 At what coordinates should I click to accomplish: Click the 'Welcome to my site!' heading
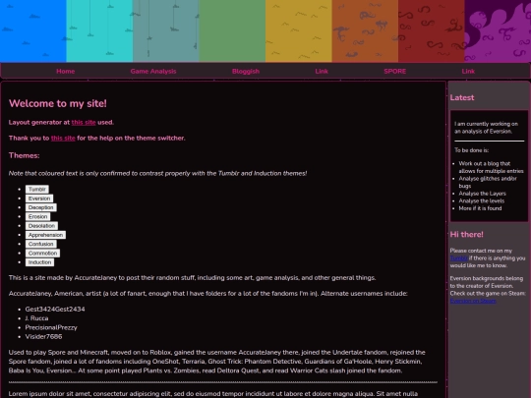tap(58, 103)
